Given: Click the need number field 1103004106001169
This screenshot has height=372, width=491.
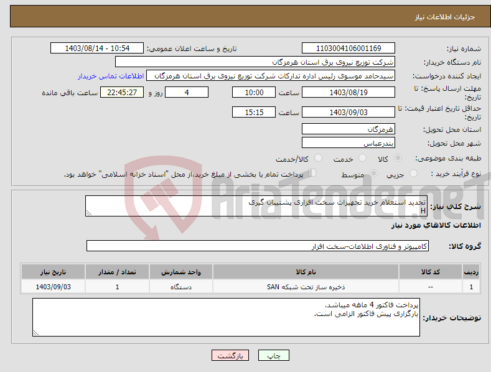Looking at the screenshot, I should click(348, 49).
